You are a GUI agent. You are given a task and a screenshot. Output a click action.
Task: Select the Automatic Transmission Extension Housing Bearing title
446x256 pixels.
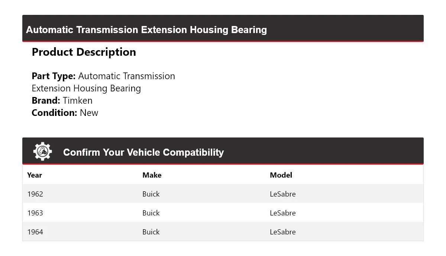(x=146, y=30)
